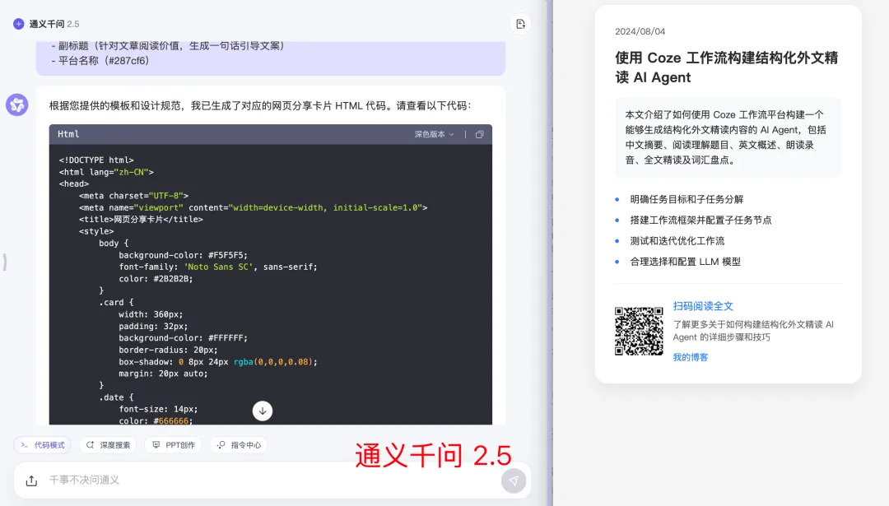Viewport: 889px width, 506px height.
Task: Click the Html label in code header
Action: [x=68, y=134]
